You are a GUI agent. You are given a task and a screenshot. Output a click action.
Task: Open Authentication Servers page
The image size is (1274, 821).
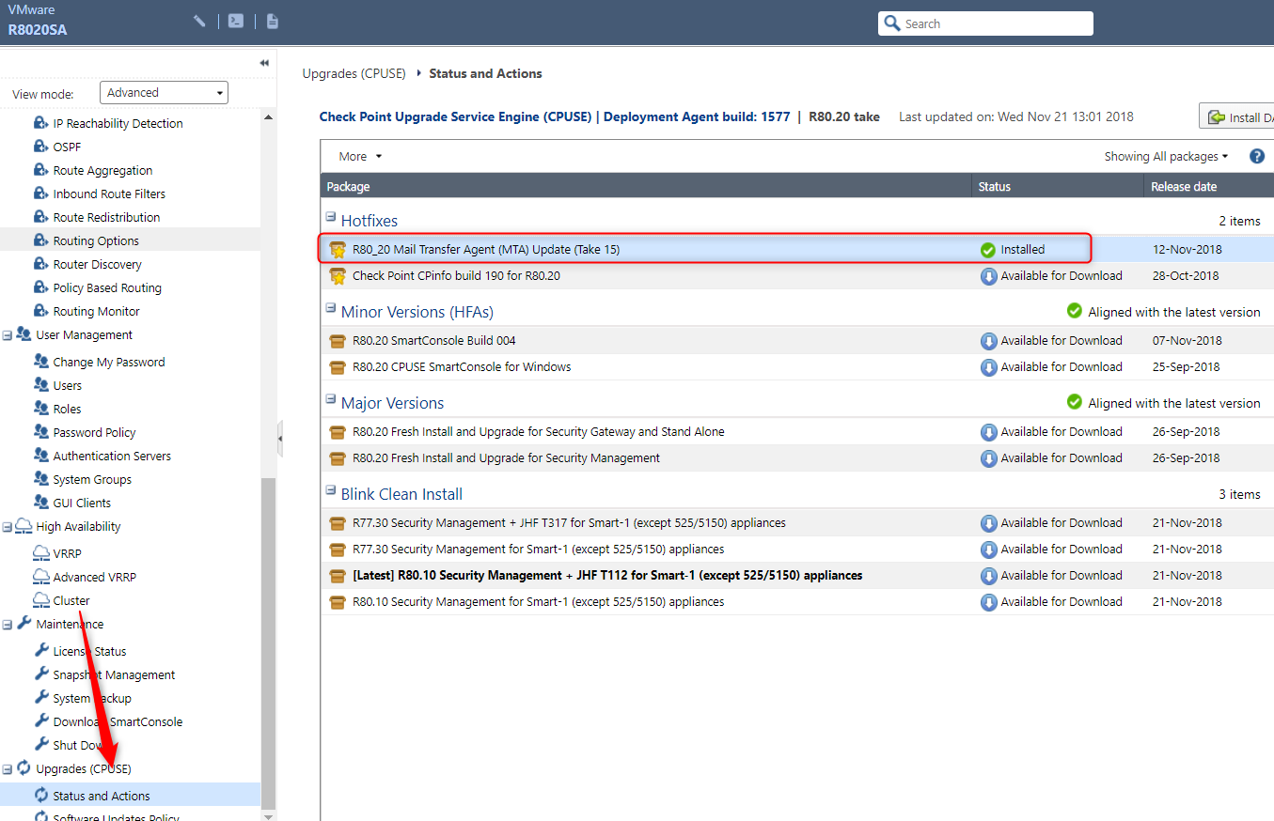click(112, 456)
